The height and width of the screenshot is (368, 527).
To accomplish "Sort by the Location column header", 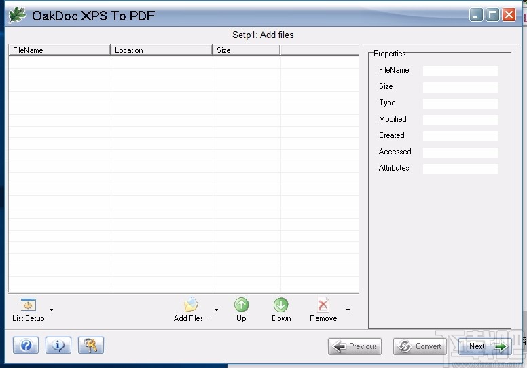I will (162, 50).
